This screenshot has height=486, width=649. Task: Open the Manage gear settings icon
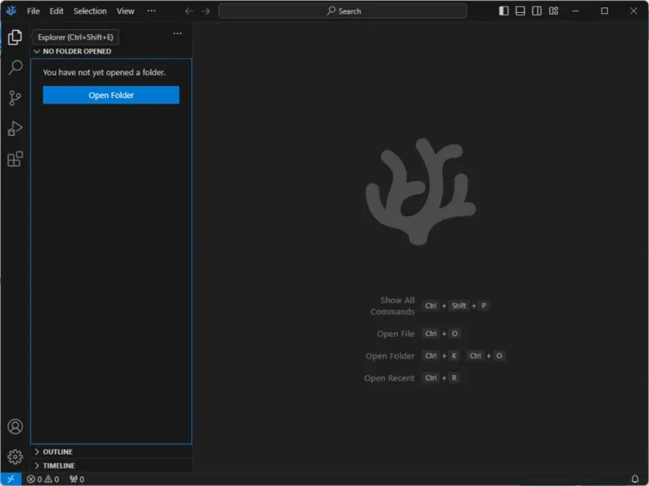tap(15, 457)
